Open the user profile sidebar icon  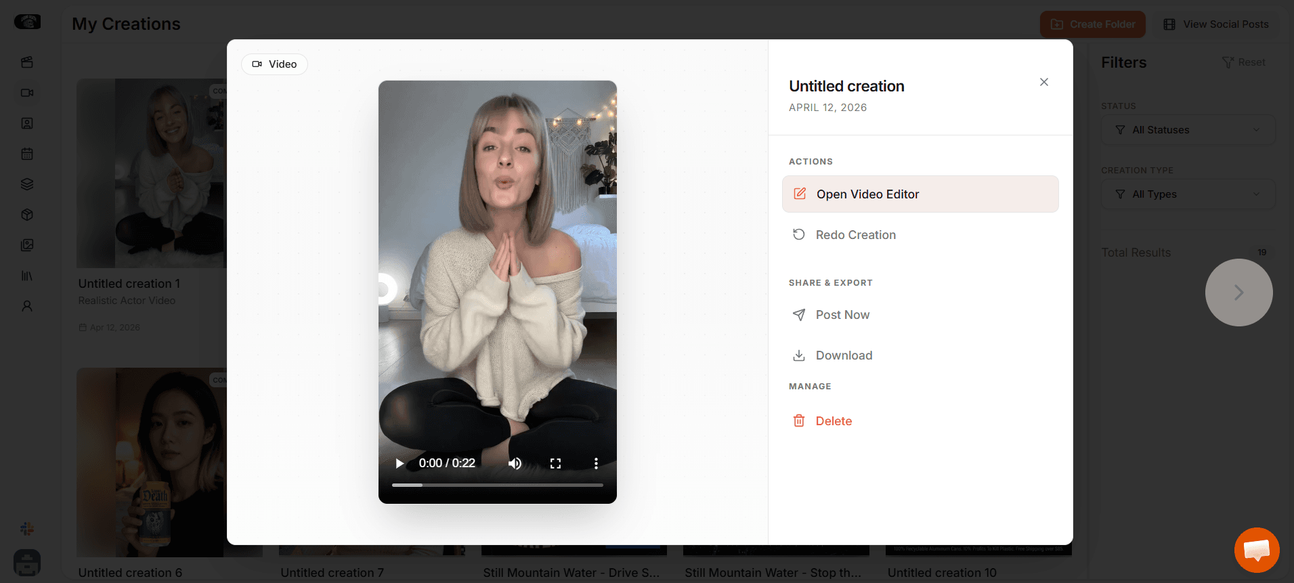(27, 306)
